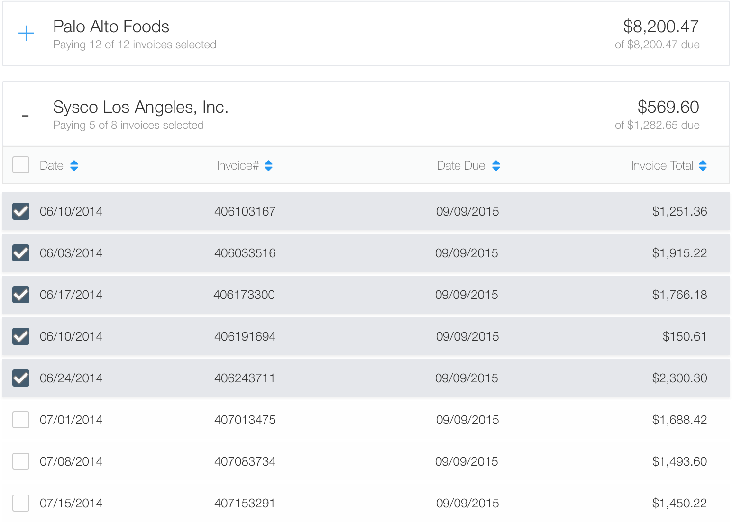Check the 07/01/2014 invoice checkbox

21,420
